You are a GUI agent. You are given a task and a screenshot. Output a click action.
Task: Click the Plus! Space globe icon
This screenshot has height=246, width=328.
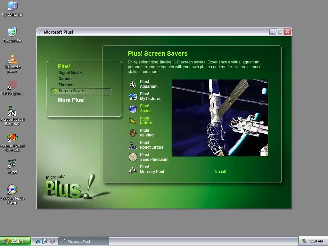pos(133,109)
